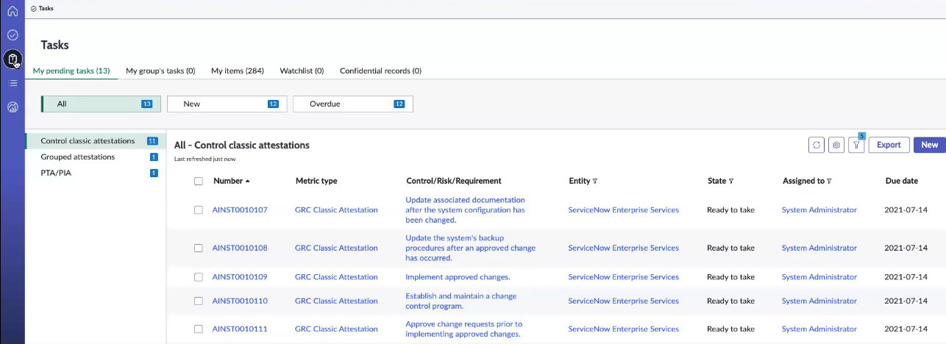Open the My items tab
This screenshot has width=946, height=344.
click(x=238, y=71)
